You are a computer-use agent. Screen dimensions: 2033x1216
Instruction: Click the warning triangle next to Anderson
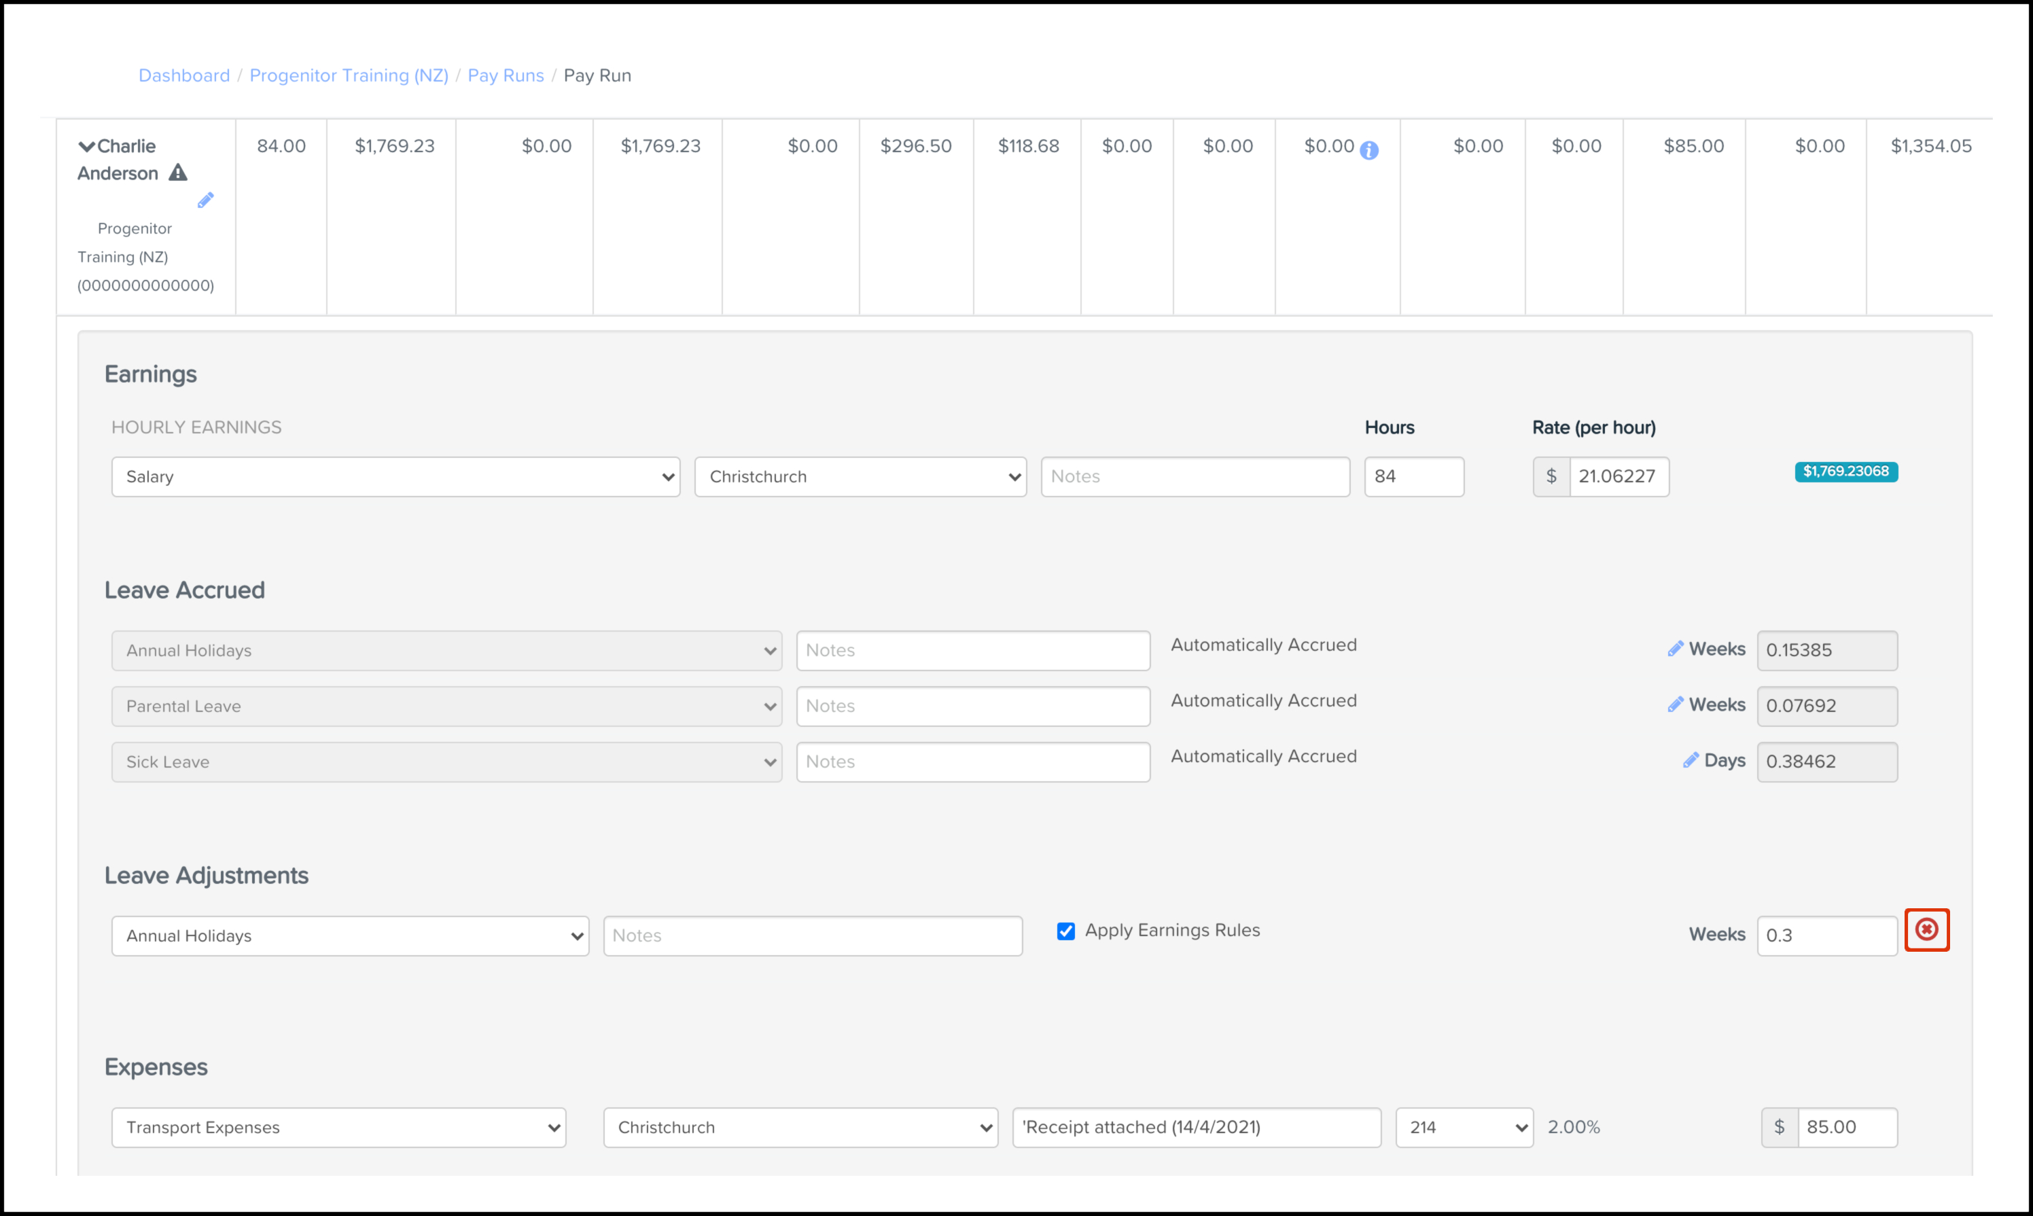pos(178,173)
